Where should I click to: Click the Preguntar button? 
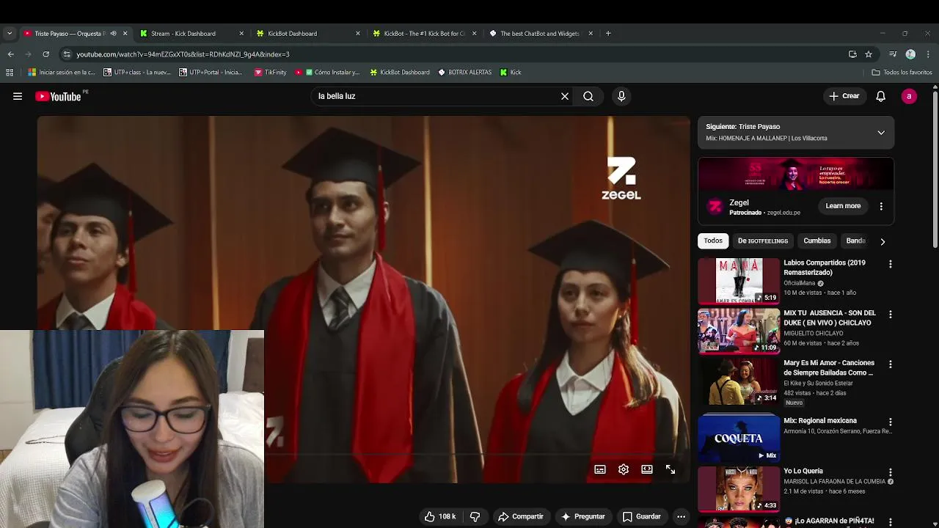(x=582, y=516)
